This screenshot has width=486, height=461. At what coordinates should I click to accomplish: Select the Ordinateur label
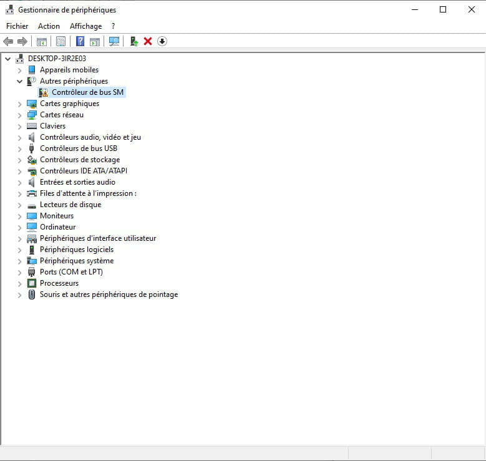57,227
